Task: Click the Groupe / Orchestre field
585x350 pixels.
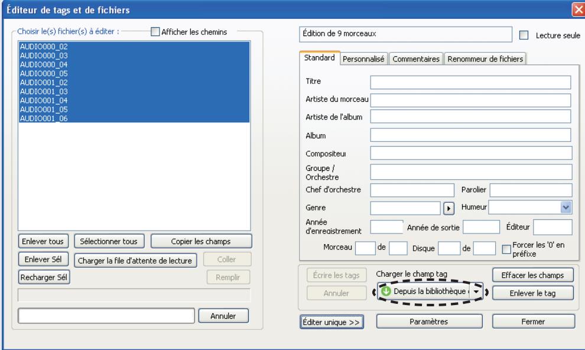Action: [471, 172]
